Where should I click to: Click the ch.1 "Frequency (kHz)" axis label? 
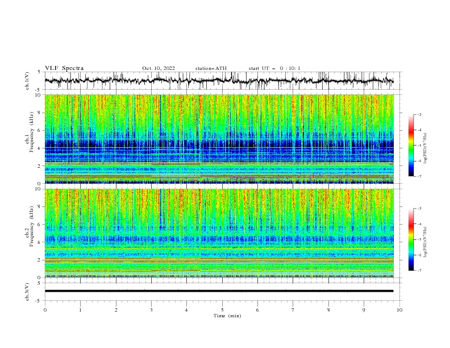[x=32, y=132]
